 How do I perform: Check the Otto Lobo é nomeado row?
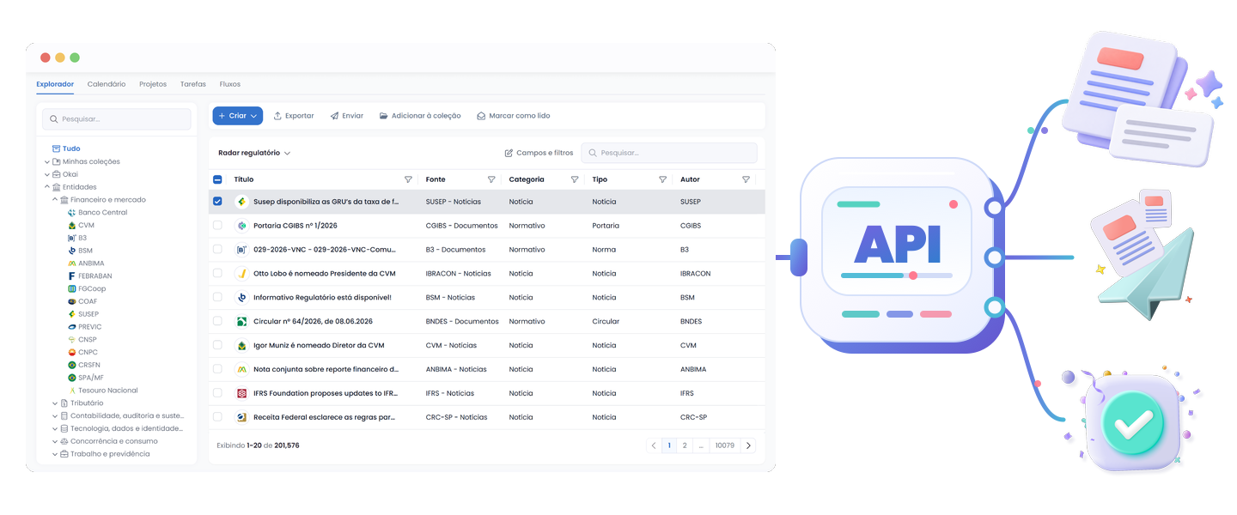(x=217, y=274)
